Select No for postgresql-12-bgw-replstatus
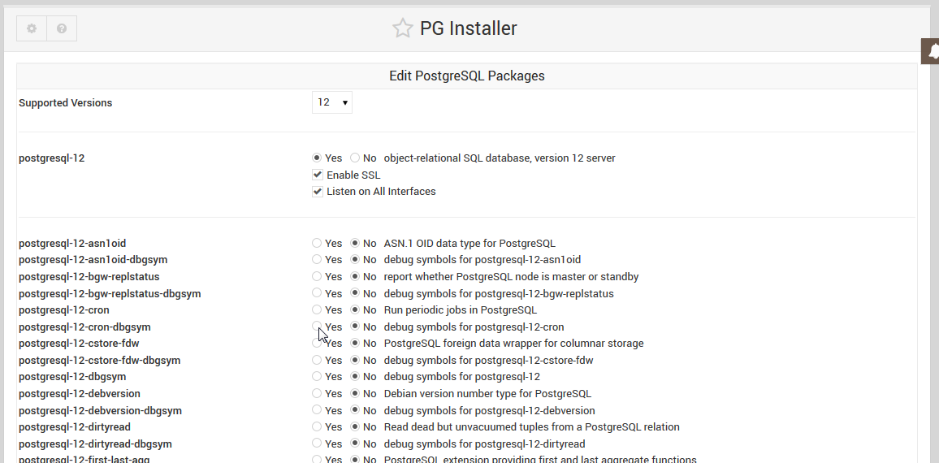This screenshot has width=939, height=463. tap(355, 277)
